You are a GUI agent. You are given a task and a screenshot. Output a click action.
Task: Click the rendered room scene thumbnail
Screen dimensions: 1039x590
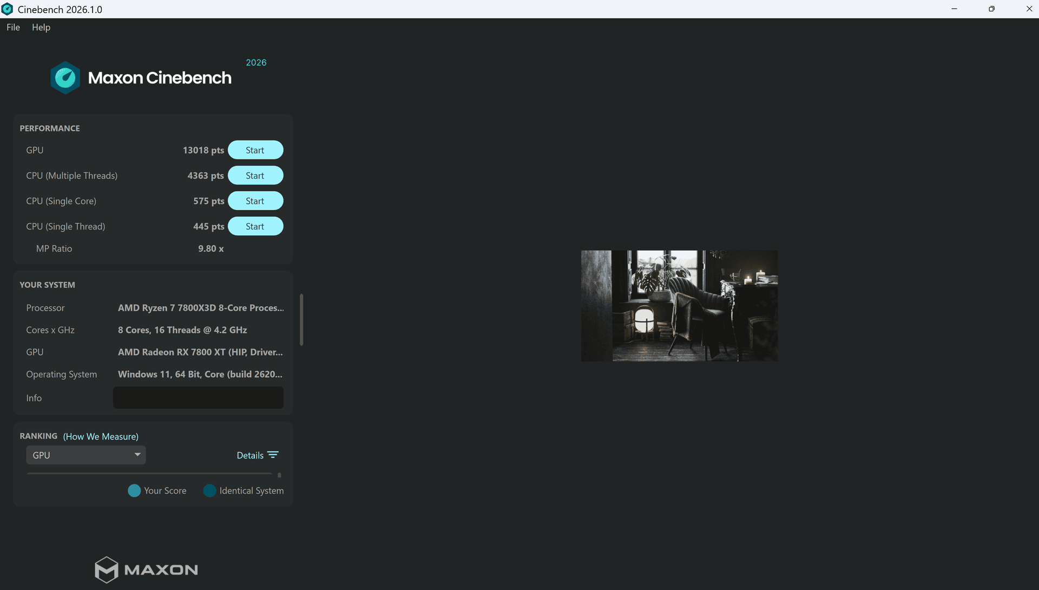[679, 306]
